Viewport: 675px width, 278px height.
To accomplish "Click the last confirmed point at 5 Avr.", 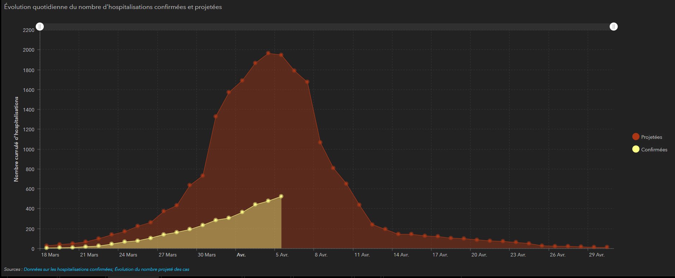I will 281,196.
